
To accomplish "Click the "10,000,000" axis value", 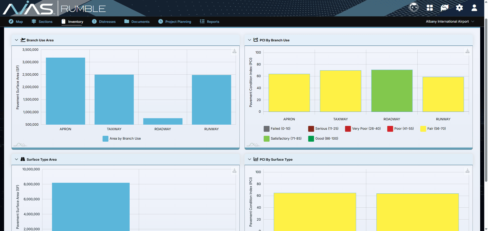I will (x=31, y=169).
